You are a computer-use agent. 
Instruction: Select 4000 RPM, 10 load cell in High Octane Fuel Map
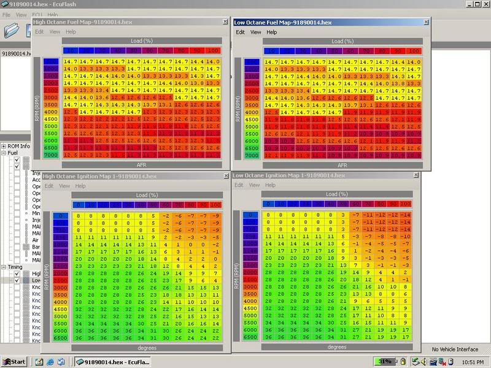(71, 112)
